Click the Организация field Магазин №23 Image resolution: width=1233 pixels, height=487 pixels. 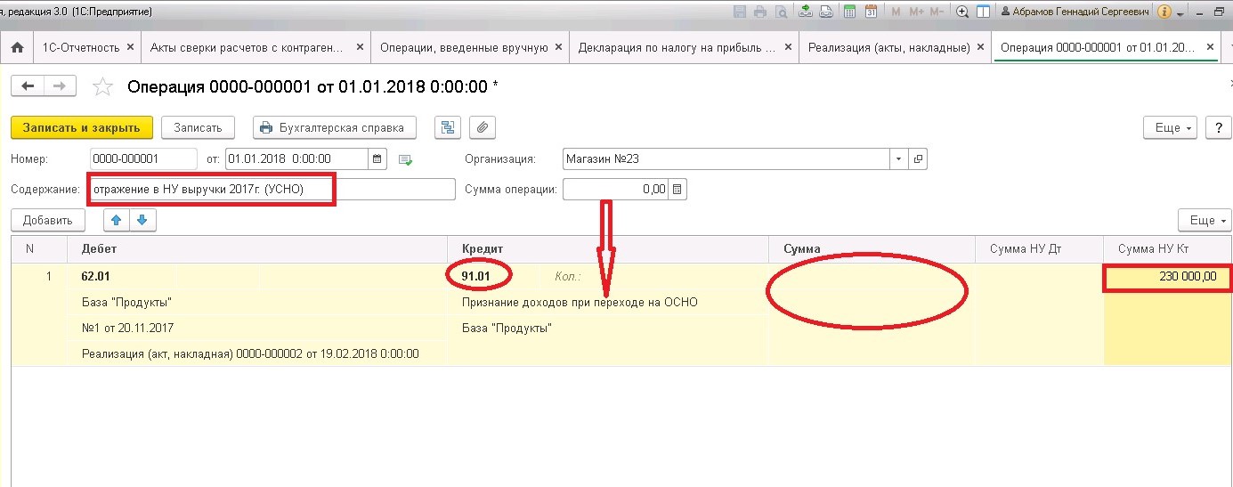pos(726,159)
